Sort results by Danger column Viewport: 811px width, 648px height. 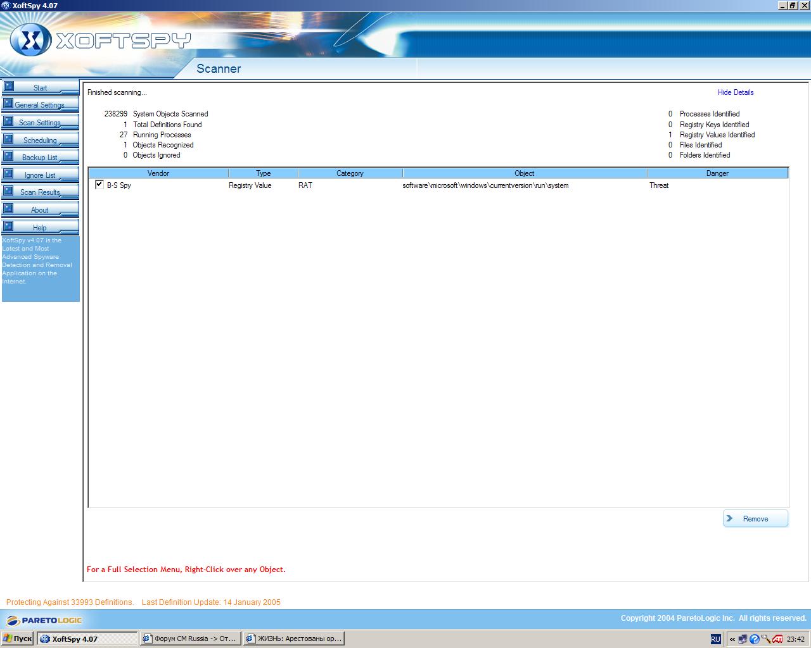pyautogui.click(x=717, y=173)
